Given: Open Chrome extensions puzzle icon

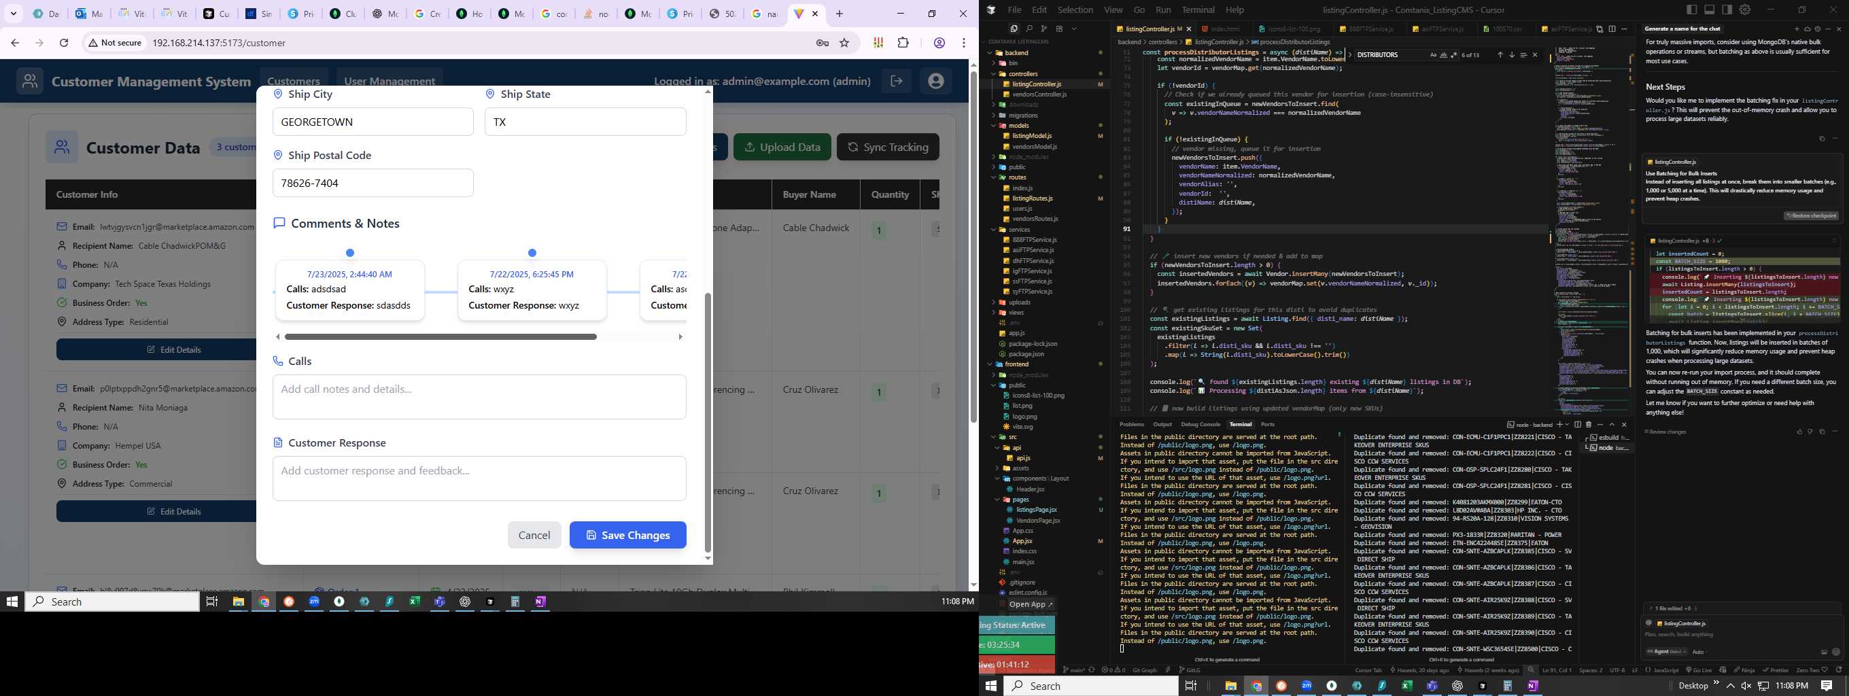Looking at the screenshot, I should coord(903,43).
